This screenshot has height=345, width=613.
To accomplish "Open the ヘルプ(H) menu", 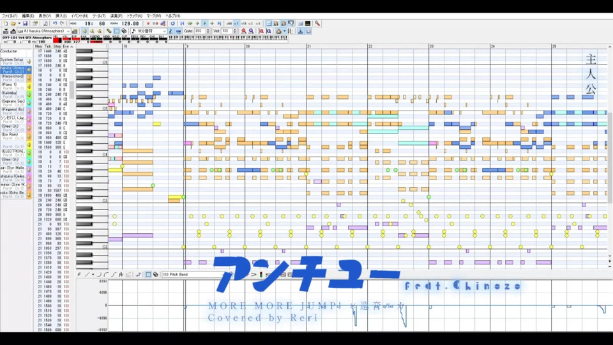I will [173, 16].
